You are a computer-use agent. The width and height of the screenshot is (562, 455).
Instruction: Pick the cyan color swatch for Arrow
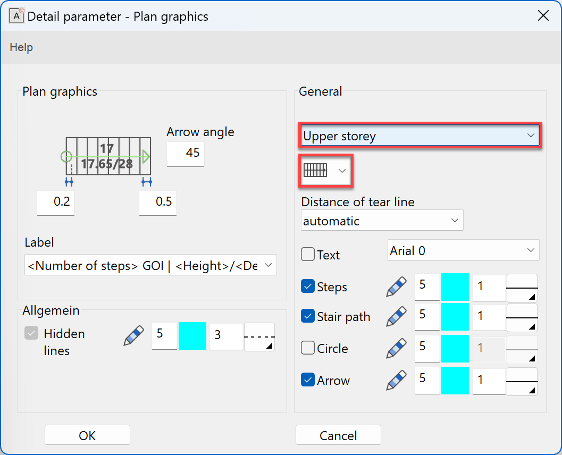pyautogui.click(x=455, y=381)
